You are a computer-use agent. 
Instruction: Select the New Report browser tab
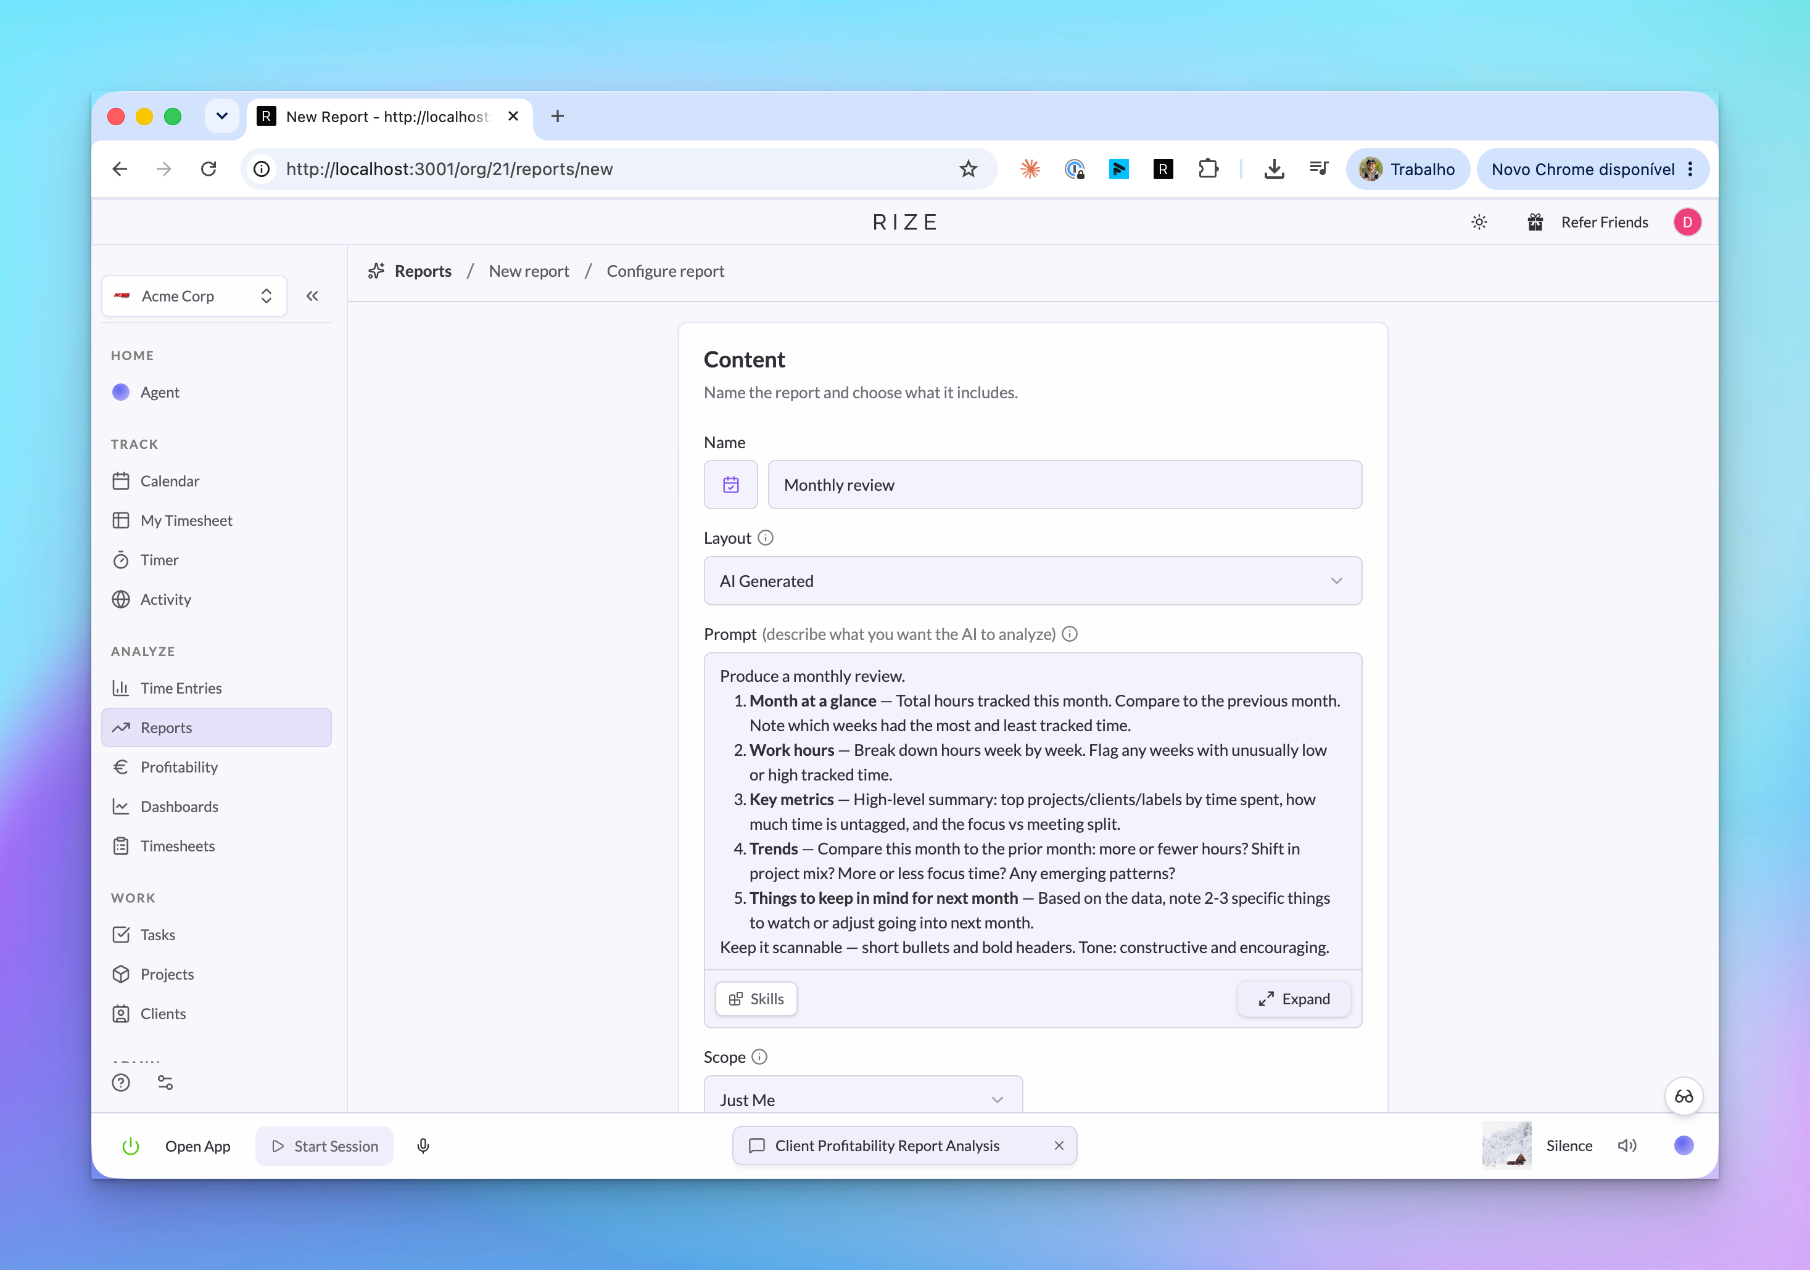(389, 117)
